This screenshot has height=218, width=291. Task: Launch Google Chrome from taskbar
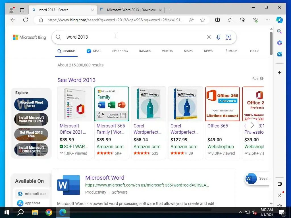[49, 212]
